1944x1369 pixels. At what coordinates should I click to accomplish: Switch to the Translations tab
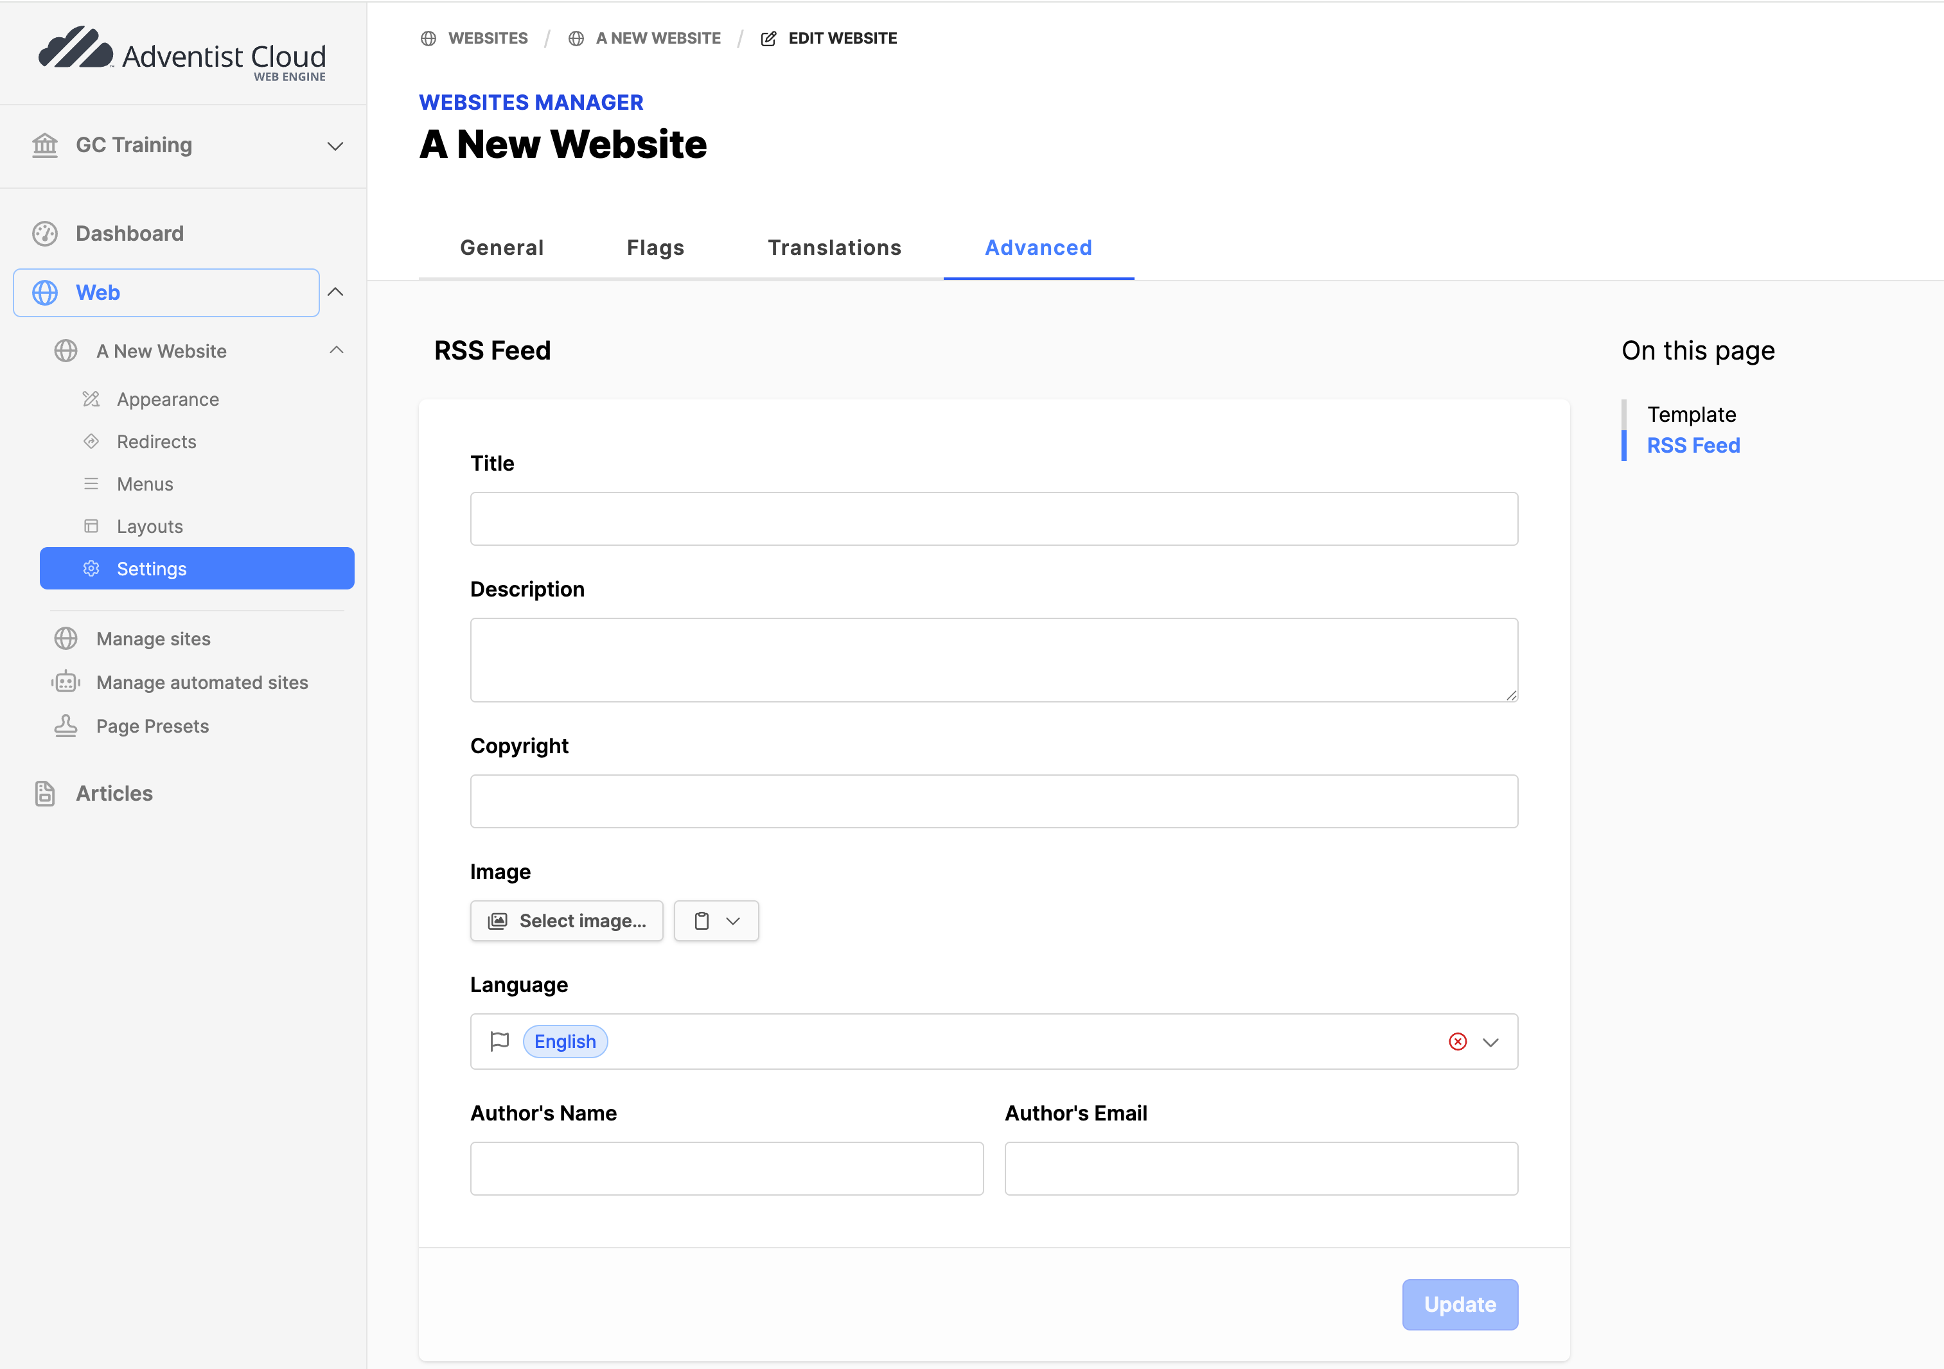[x=834, y=248]
